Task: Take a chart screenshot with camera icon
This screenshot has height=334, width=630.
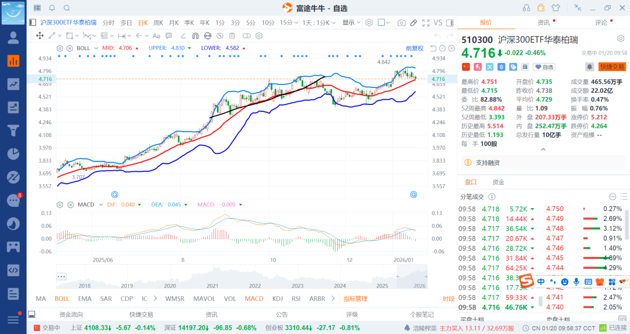Action: coord(401,23)
